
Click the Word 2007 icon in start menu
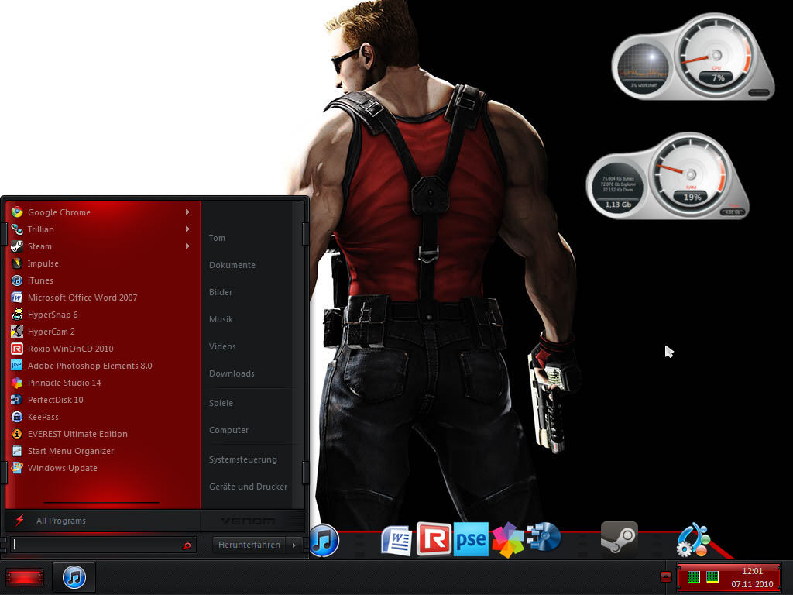[17, 297]
